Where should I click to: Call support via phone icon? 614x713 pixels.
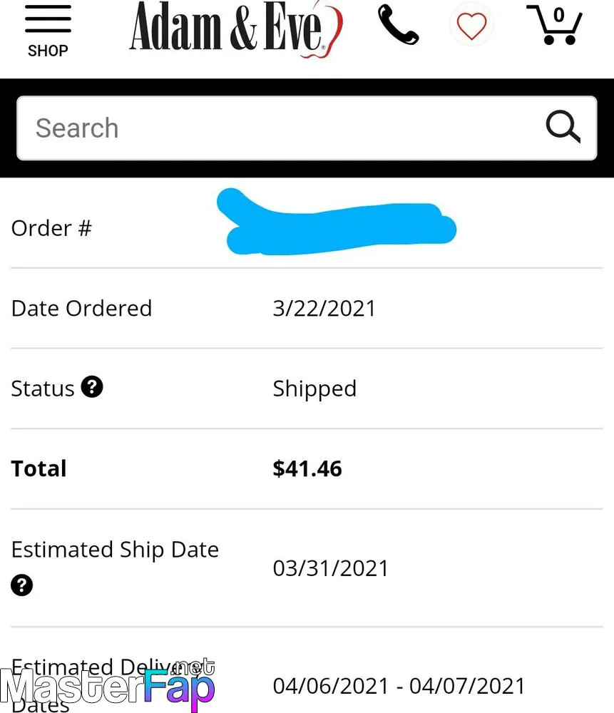(x=399, y=25)
